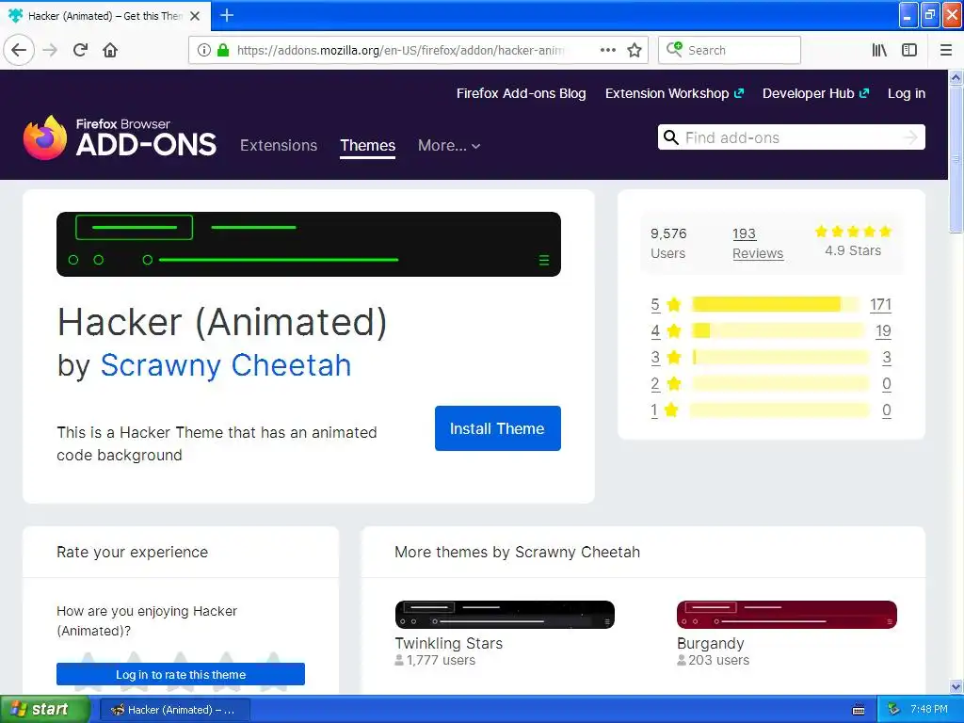Open the 19 four-star reviews count

tap(883, 330)
